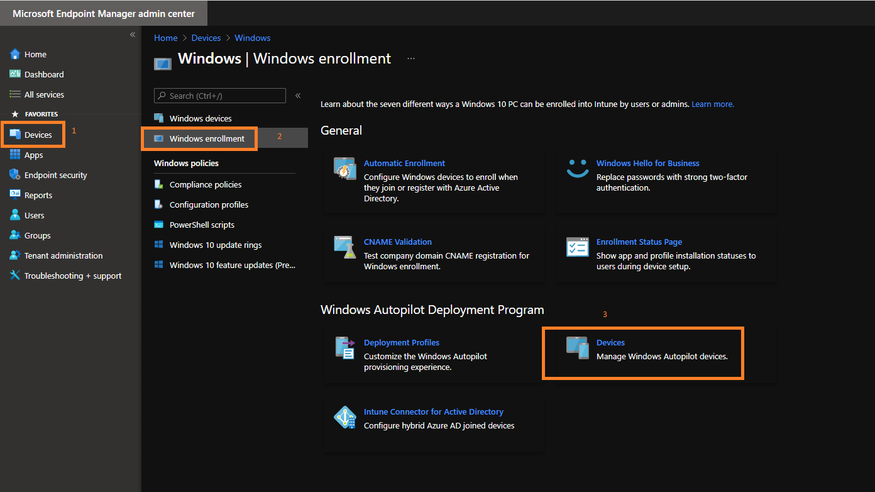Open the ellipsis more options menu
The height and width of the screenshot is (492, 875).
[411, 59]
